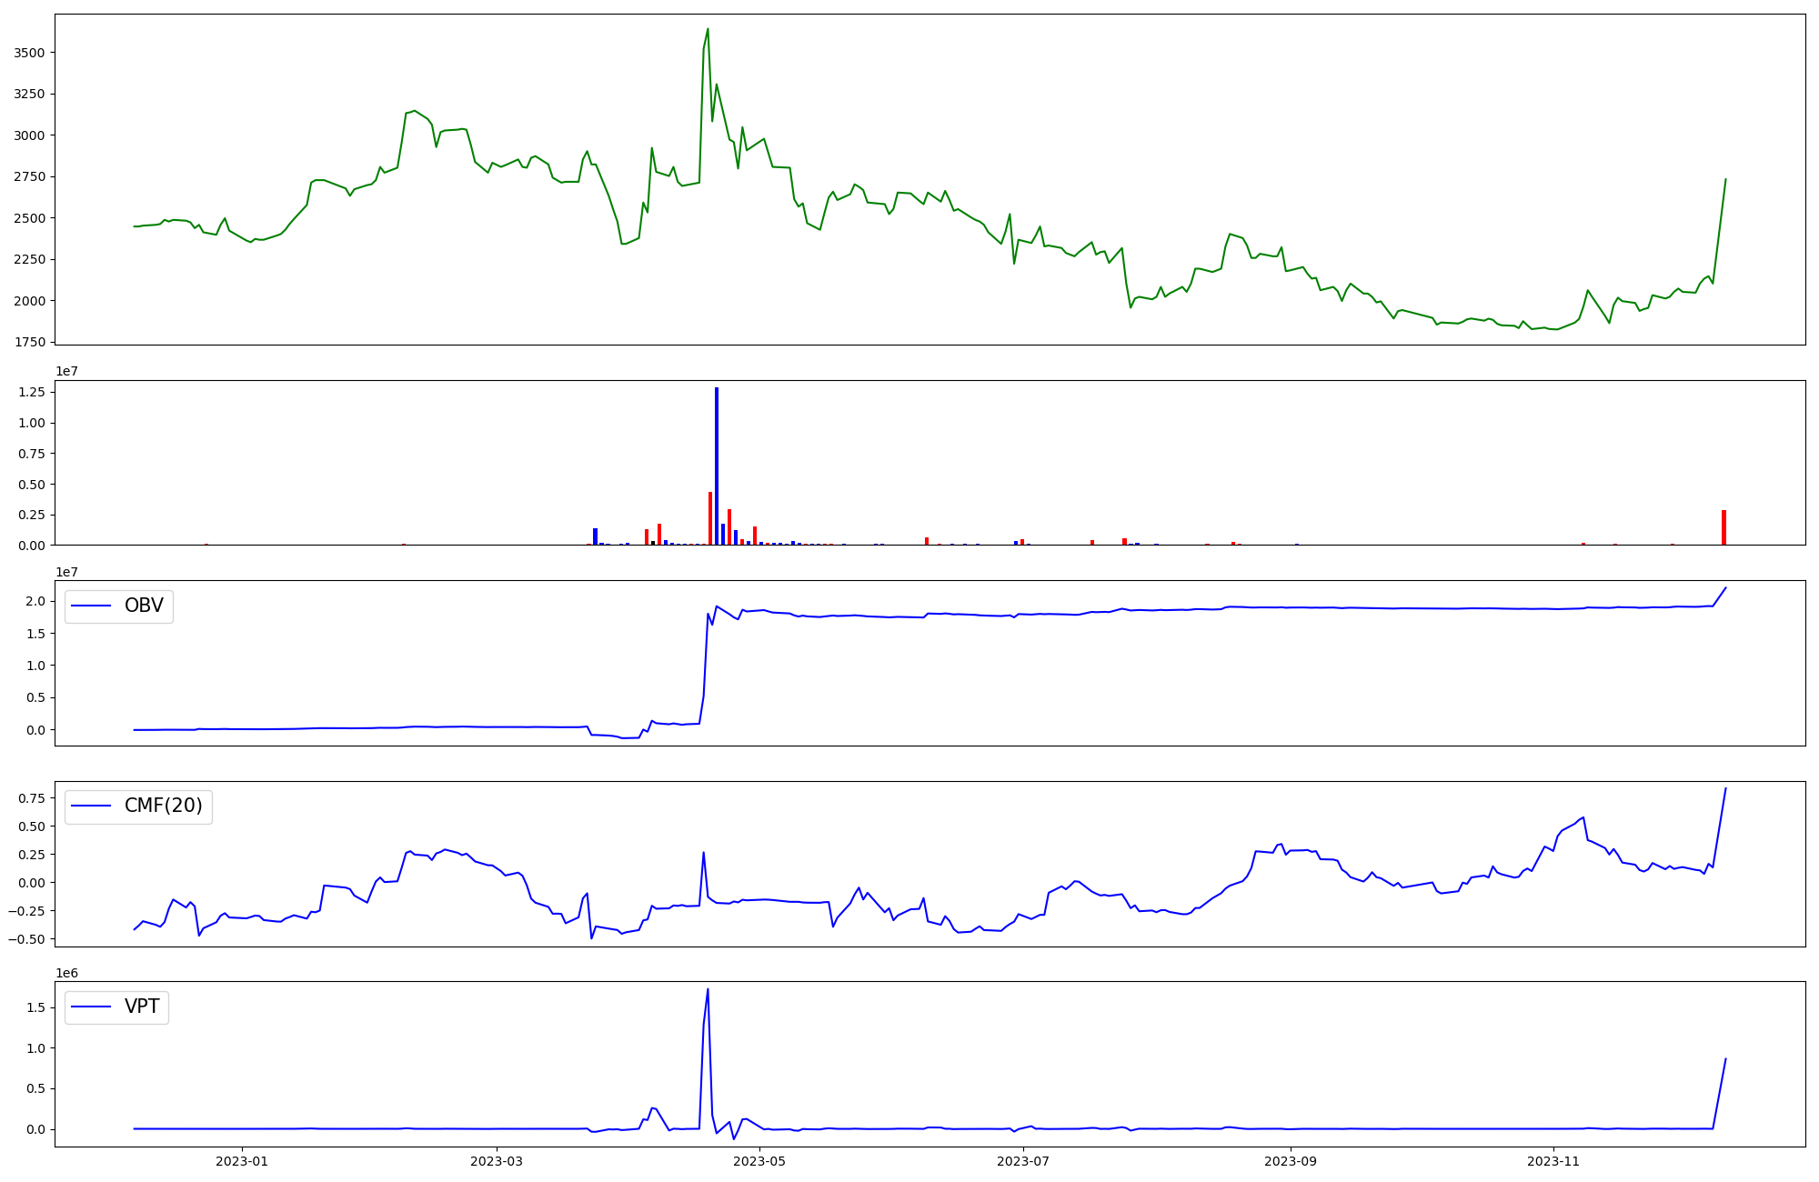Click the VPT legend label
The image size is (1819, 1182).
pos(142,1007)
